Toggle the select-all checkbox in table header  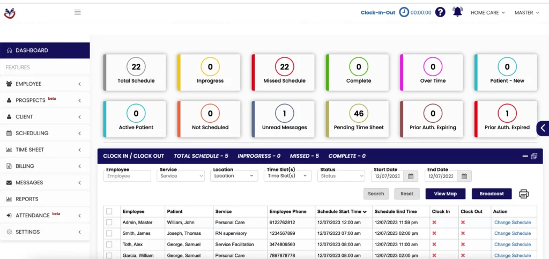coord(109,211)
